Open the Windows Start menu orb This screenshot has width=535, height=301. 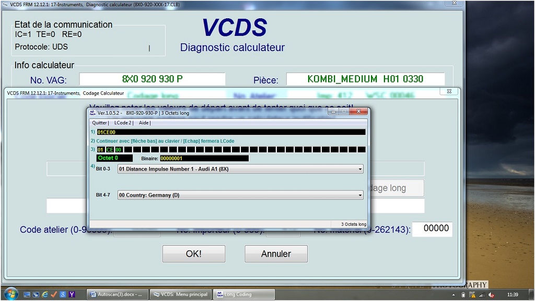tap(10, 294)
